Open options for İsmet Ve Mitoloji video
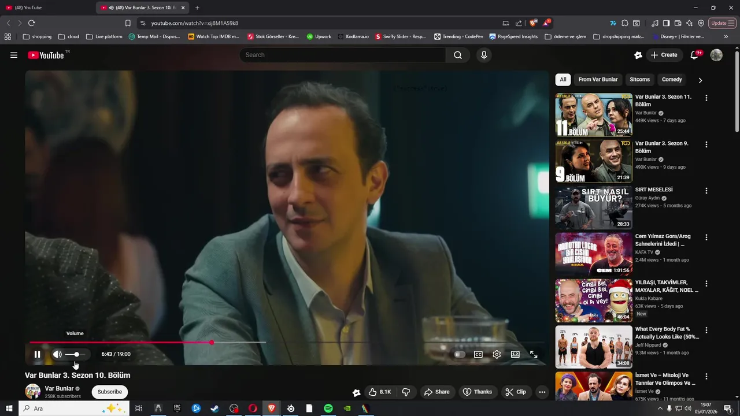The height and width of the screenshot is (416, 740). [x=706, y=377]
